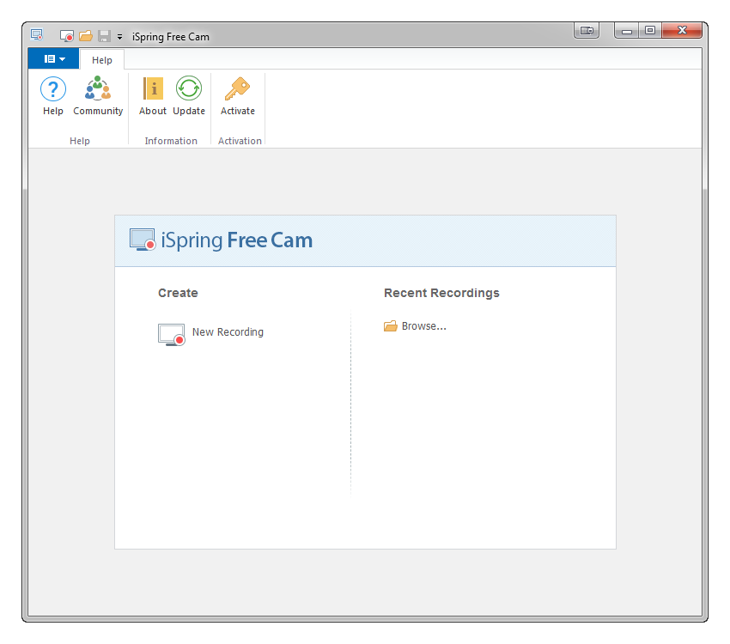Click the iSpring Free Cam banner logo
The width and height of the screenshot is (730, 644).
click(221, 240)
